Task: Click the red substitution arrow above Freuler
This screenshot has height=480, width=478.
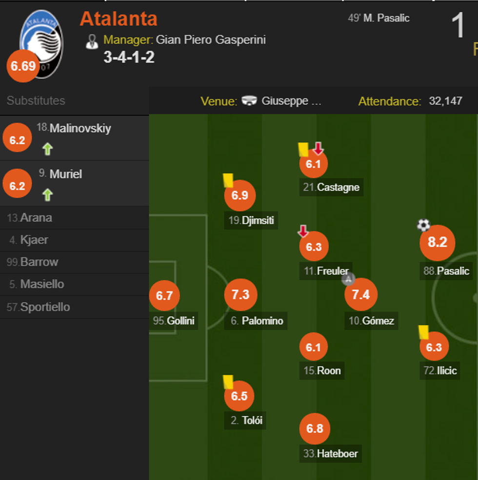Action: [x=303, y=231]
